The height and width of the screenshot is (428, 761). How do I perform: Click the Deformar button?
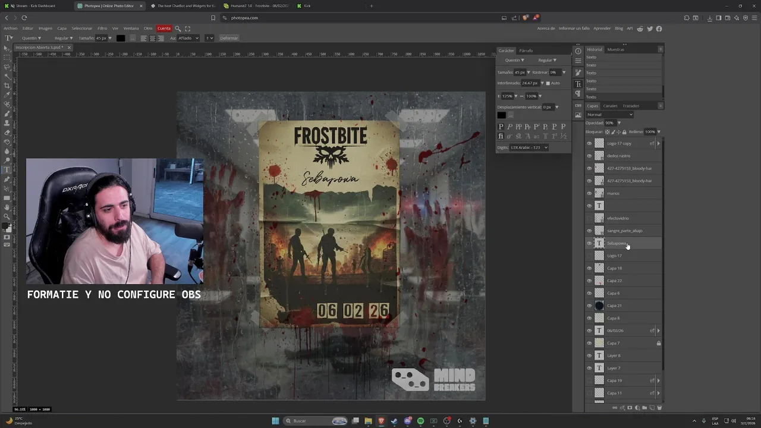point(229,38)
